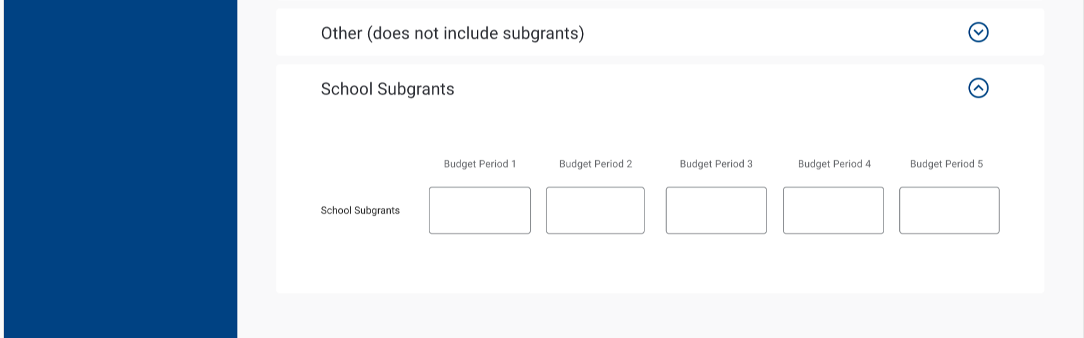1084x338 pixels.
Task: Select the Budget Period 3 column header text
Action: pyautogui.click(x=716, y=164)
